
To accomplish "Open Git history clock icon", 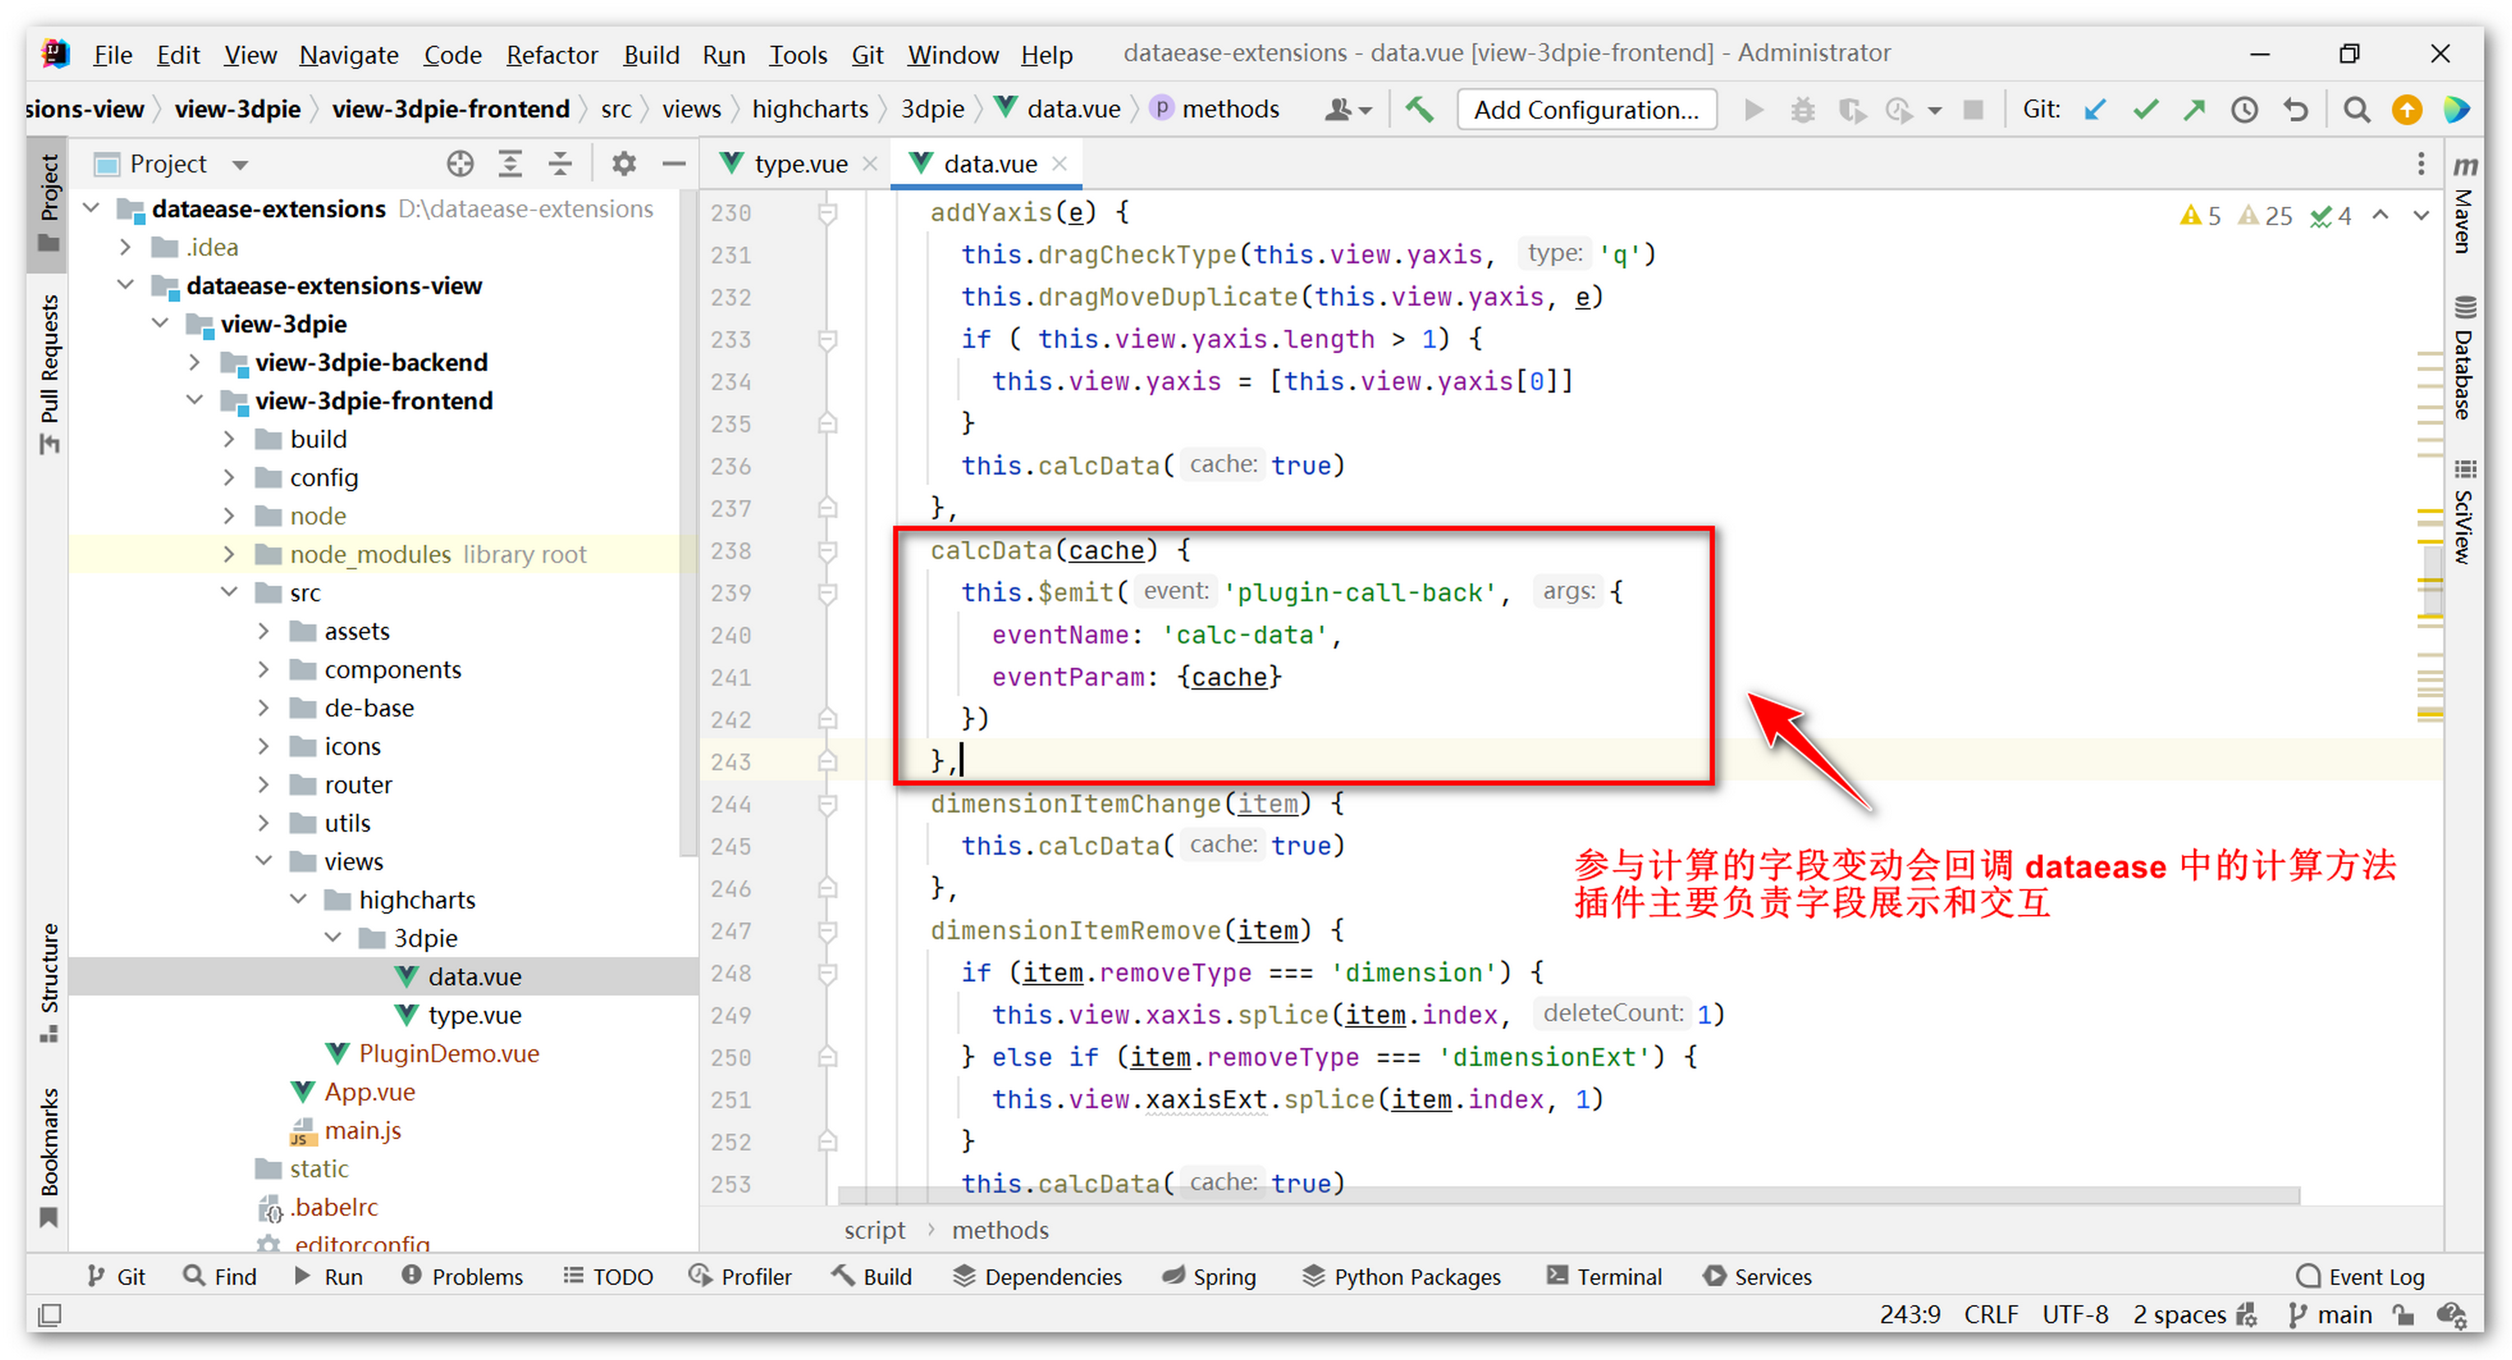I will click(x=2244, y=109).
